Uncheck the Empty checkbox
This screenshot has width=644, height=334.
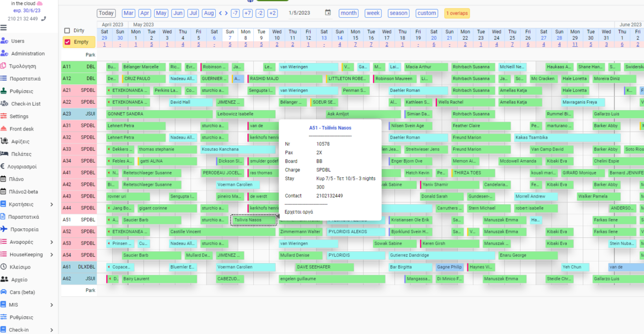click(x=67, y=42)
